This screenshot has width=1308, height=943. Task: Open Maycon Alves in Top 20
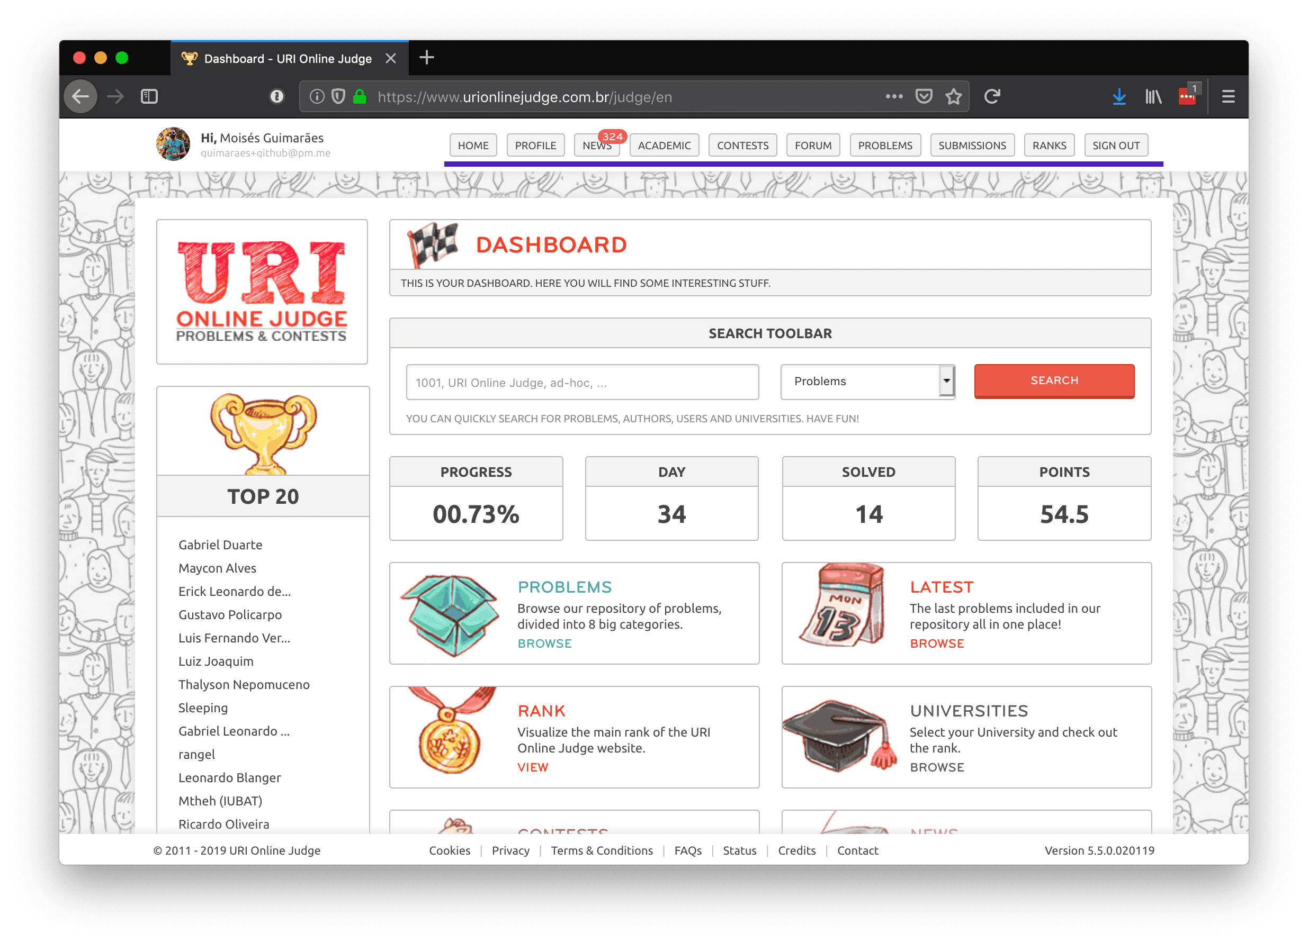click(x=218, y=568)
